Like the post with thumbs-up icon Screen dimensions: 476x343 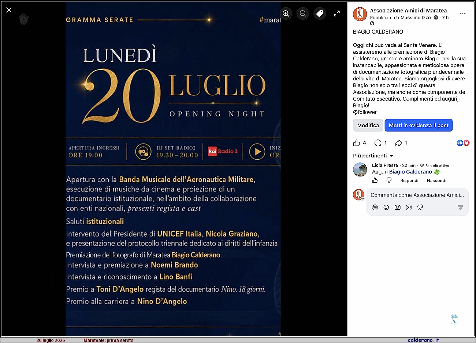pyautogui.click(x=357, y=143)
